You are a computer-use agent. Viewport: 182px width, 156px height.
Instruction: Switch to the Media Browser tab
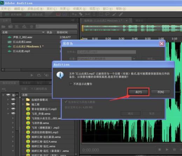(9, 83)
